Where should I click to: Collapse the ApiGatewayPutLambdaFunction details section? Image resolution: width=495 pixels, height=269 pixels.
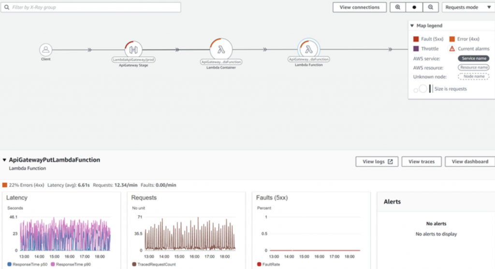[x=4, y=160]
